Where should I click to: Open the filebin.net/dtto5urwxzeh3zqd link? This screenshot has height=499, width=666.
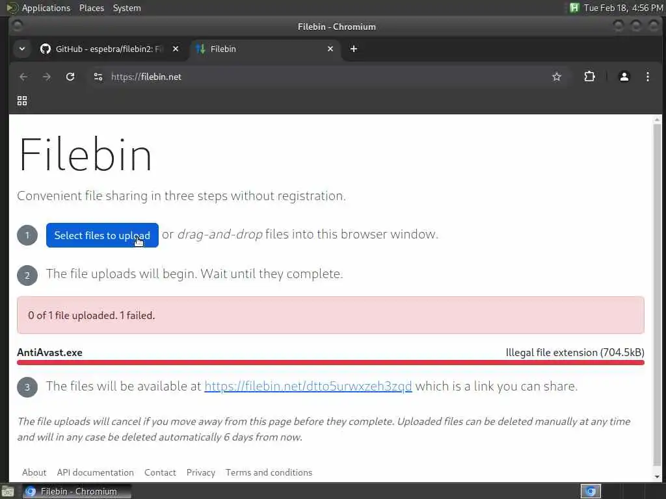[308, 386]
